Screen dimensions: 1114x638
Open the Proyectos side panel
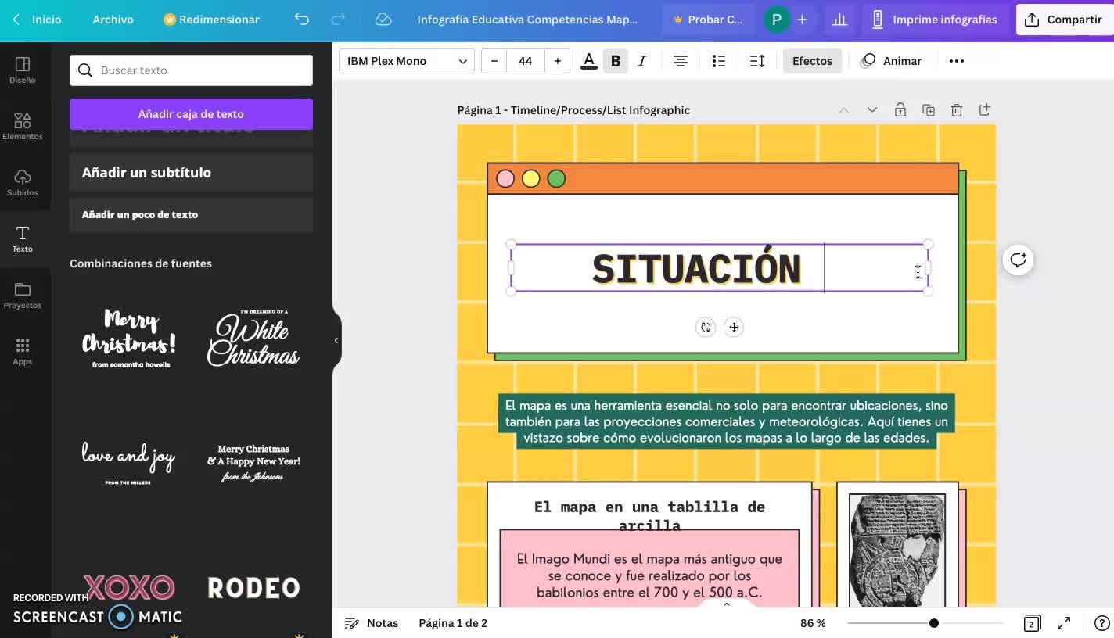(23, 295)
